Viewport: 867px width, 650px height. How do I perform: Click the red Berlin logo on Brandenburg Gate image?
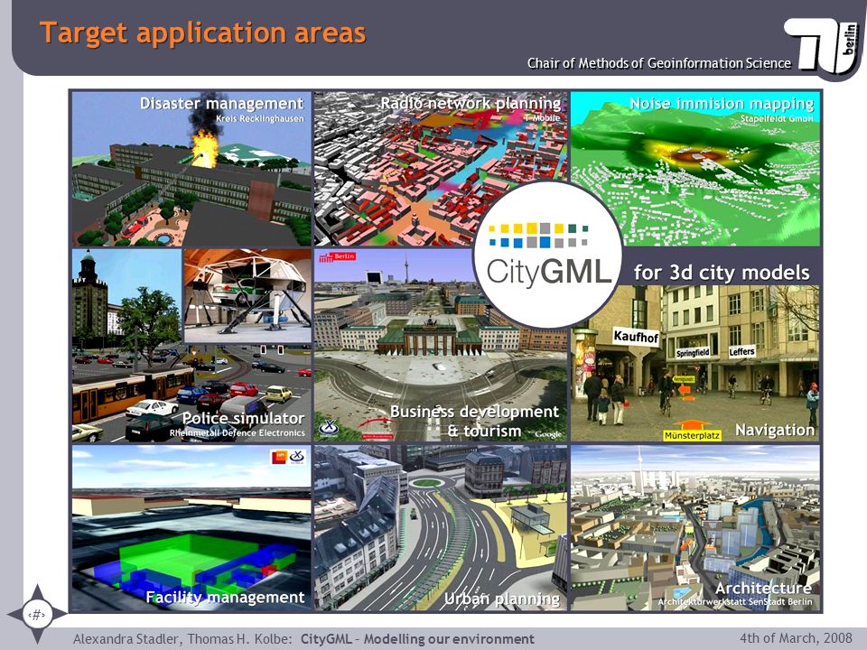pos(337,256)
